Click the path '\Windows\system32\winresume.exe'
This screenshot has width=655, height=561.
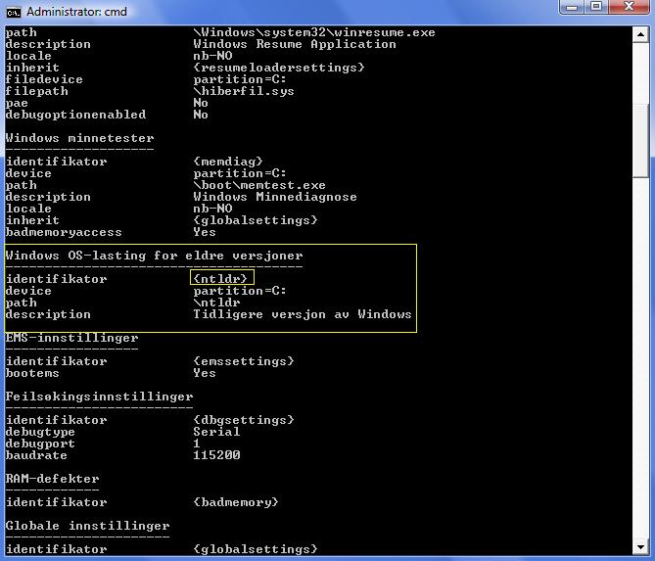click(x=314, y=32)
